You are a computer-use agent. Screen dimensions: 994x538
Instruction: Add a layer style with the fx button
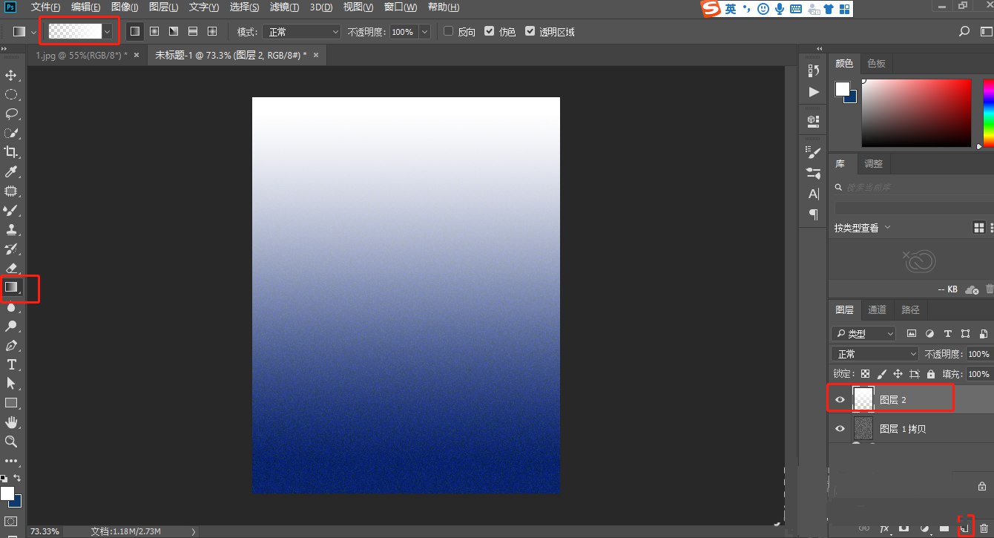click(883, 528)
